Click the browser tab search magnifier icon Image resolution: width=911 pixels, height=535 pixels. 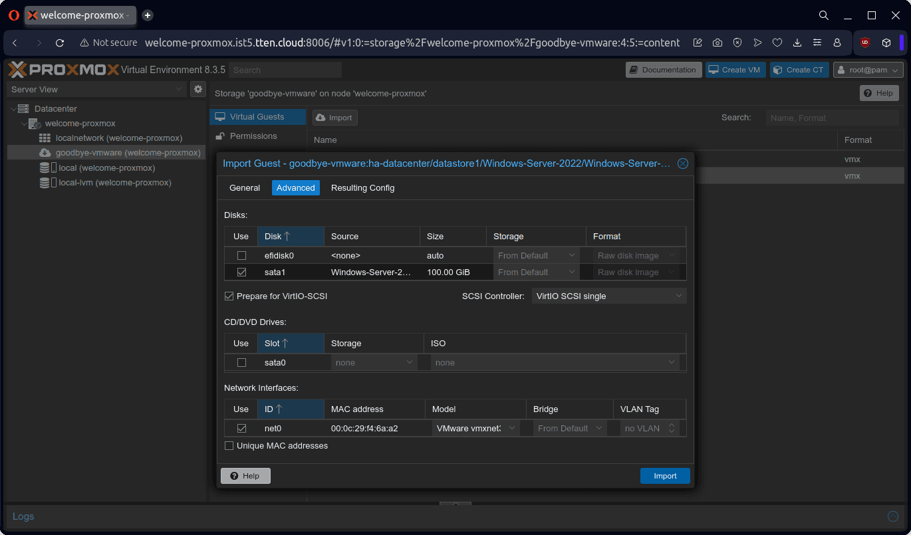[x=823, y=15]
